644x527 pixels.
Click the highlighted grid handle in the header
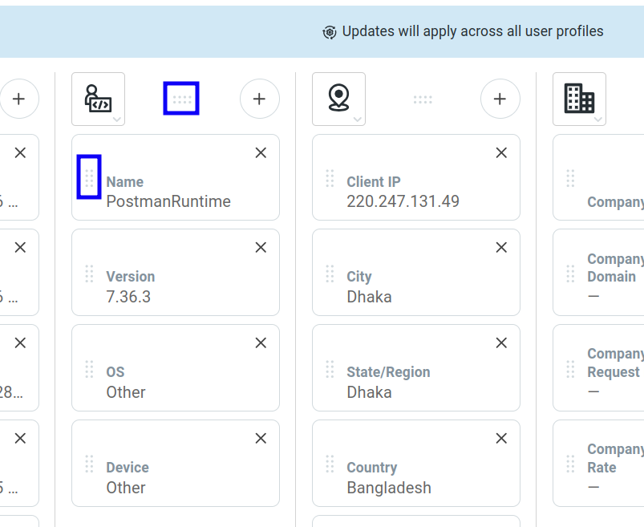(180, 98)
